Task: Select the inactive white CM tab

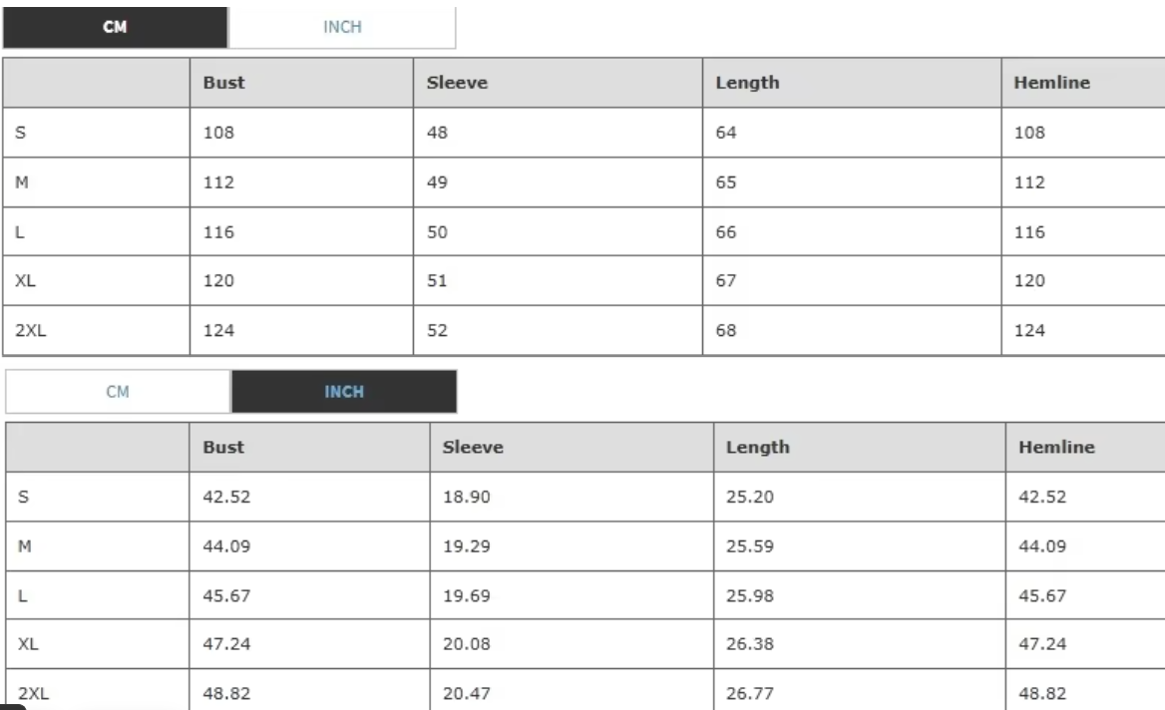Action: pyautogui.click(x=118, y=392)
